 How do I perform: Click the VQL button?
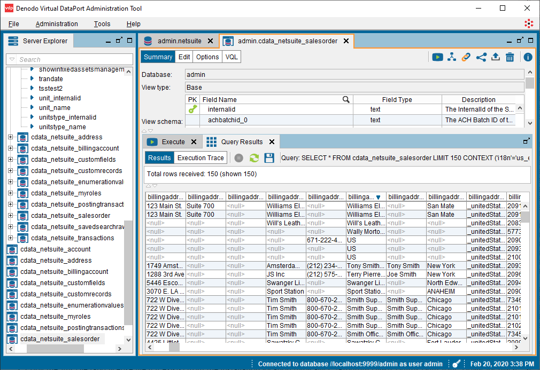(x=232, y=57)
